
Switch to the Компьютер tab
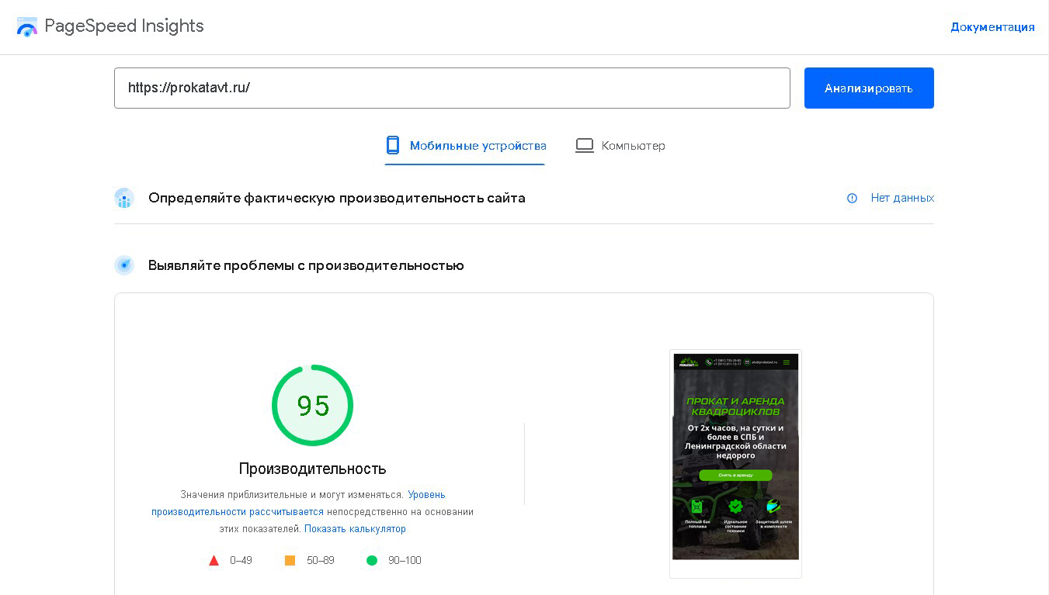point(620,145)
